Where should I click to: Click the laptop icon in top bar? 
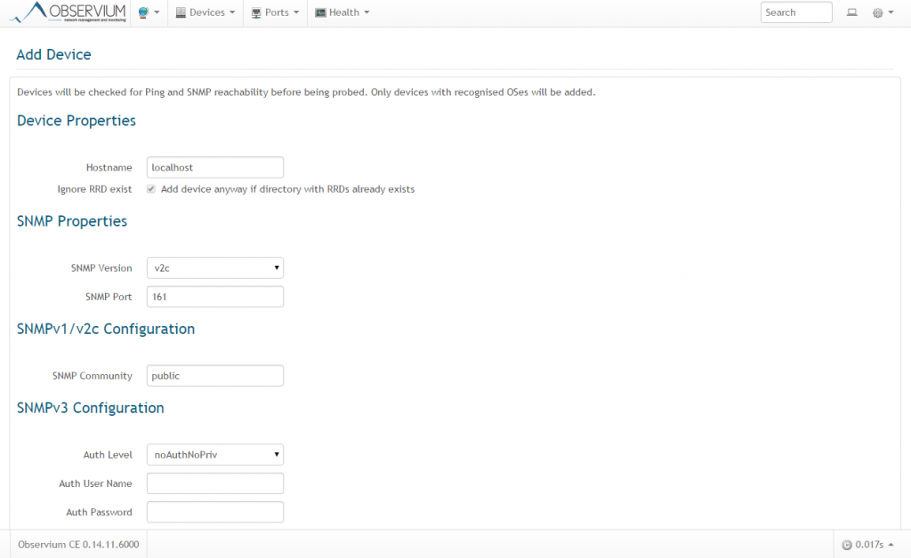(851, 12)
